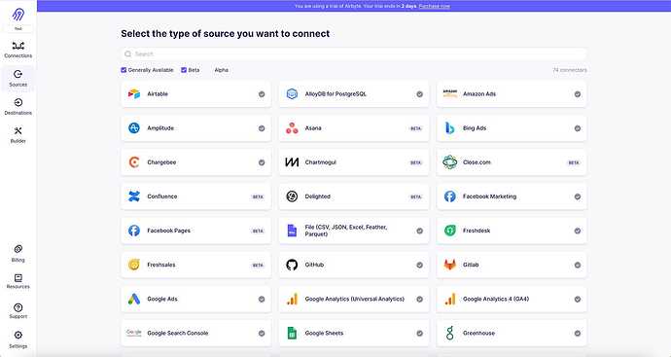
Task: Click the certified checkmark on GitHub
Action: [x=419, y=265]
